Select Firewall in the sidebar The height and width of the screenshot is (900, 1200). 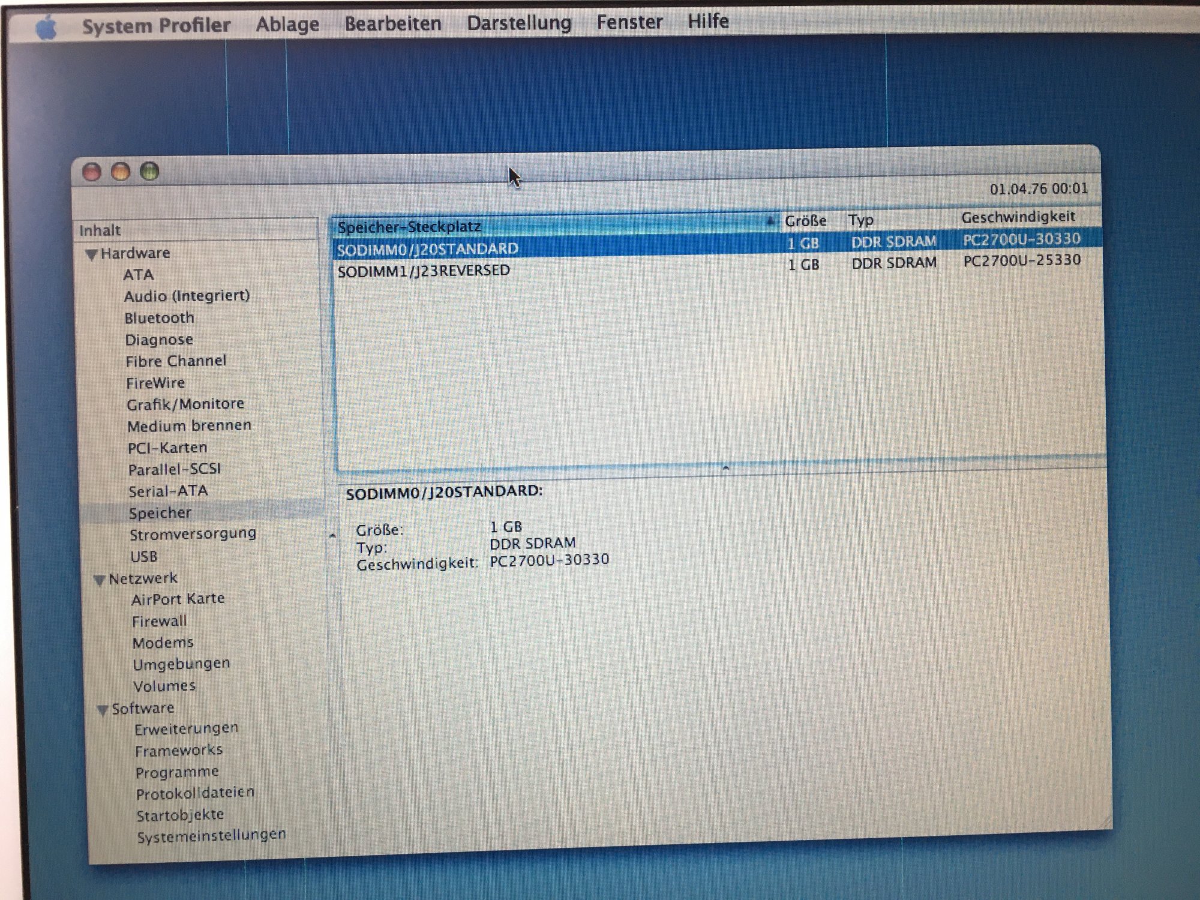pyautogui.click(x=160, y=621)
